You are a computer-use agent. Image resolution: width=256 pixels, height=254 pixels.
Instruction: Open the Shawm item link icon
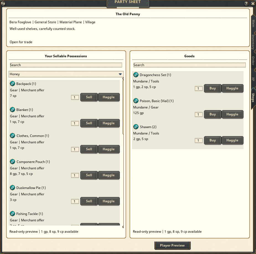(136, 127)
